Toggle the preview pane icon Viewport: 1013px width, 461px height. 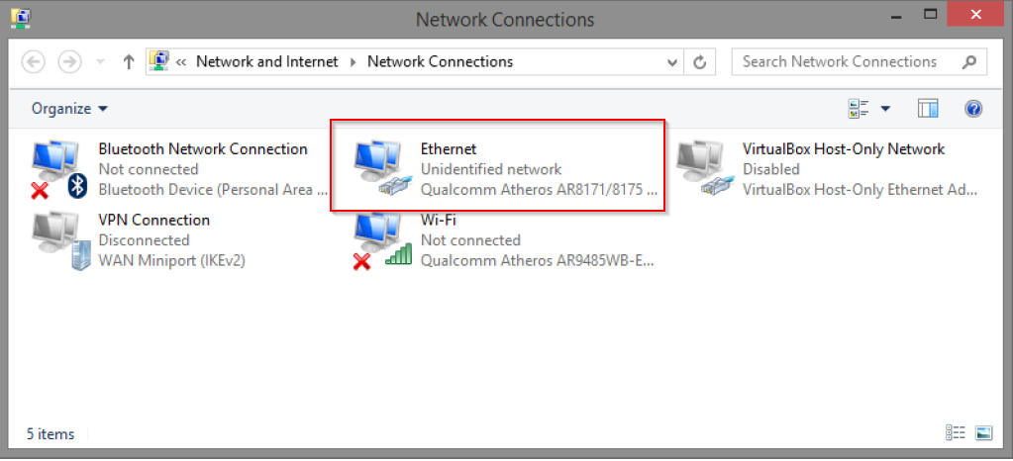(928, 109)
